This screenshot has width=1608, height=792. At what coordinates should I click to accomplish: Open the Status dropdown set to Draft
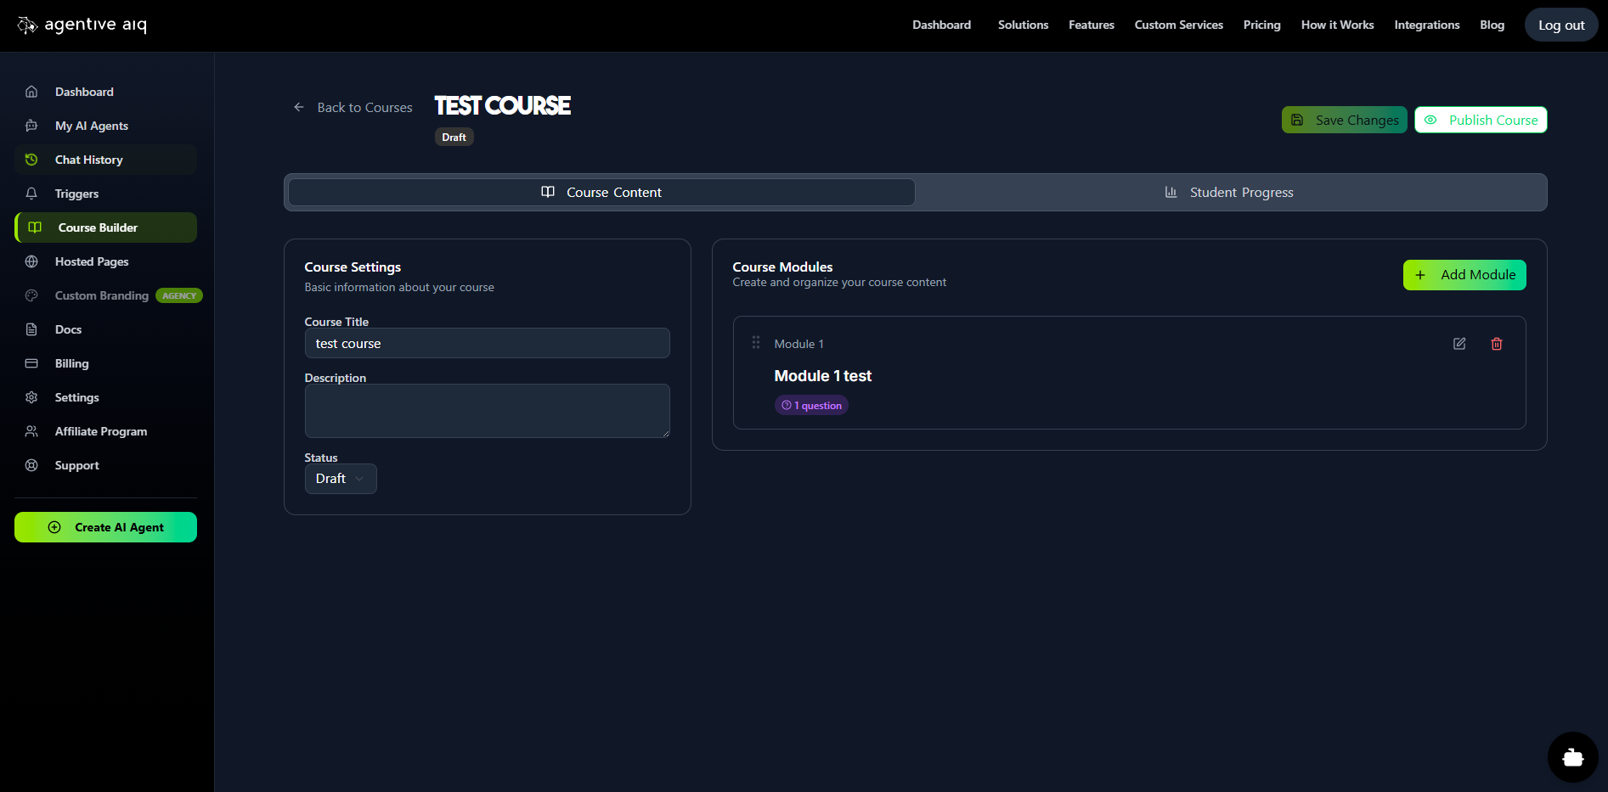point(340,479)
